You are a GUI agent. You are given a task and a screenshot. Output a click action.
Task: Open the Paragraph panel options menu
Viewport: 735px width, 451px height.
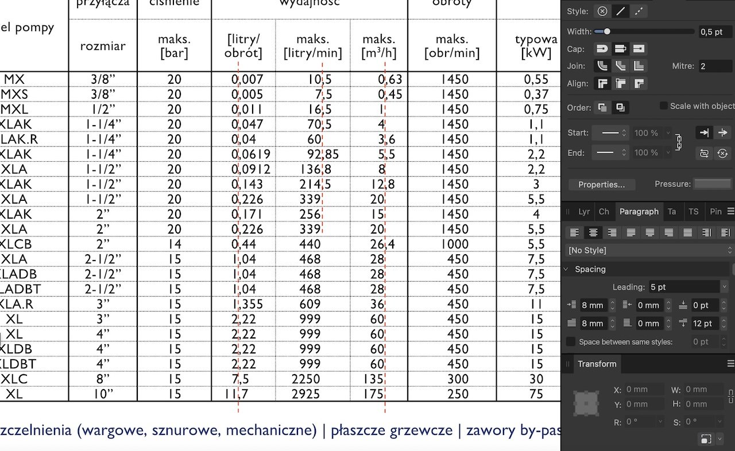tap(731, 211)
